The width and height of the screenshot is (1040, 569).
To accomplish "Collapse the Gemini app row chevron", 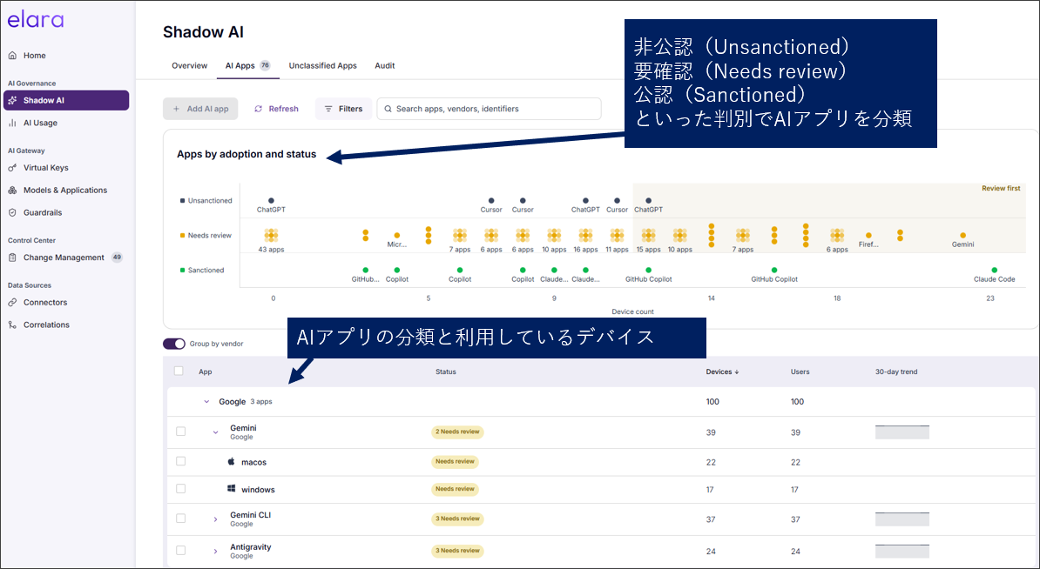I will (215, 432).
